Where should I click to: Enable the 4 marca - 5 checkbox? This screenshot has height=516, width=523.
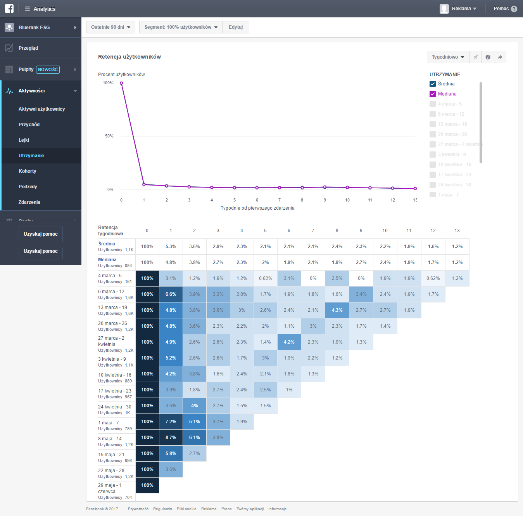[433, 104]
